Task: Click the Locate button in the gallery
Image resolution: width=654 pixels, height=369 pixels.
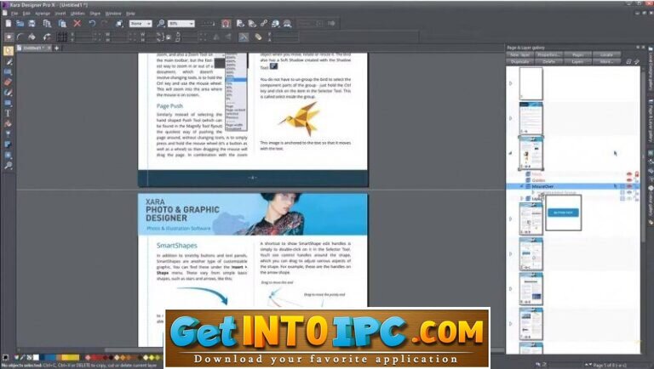Action: click(x=606, y=54)
